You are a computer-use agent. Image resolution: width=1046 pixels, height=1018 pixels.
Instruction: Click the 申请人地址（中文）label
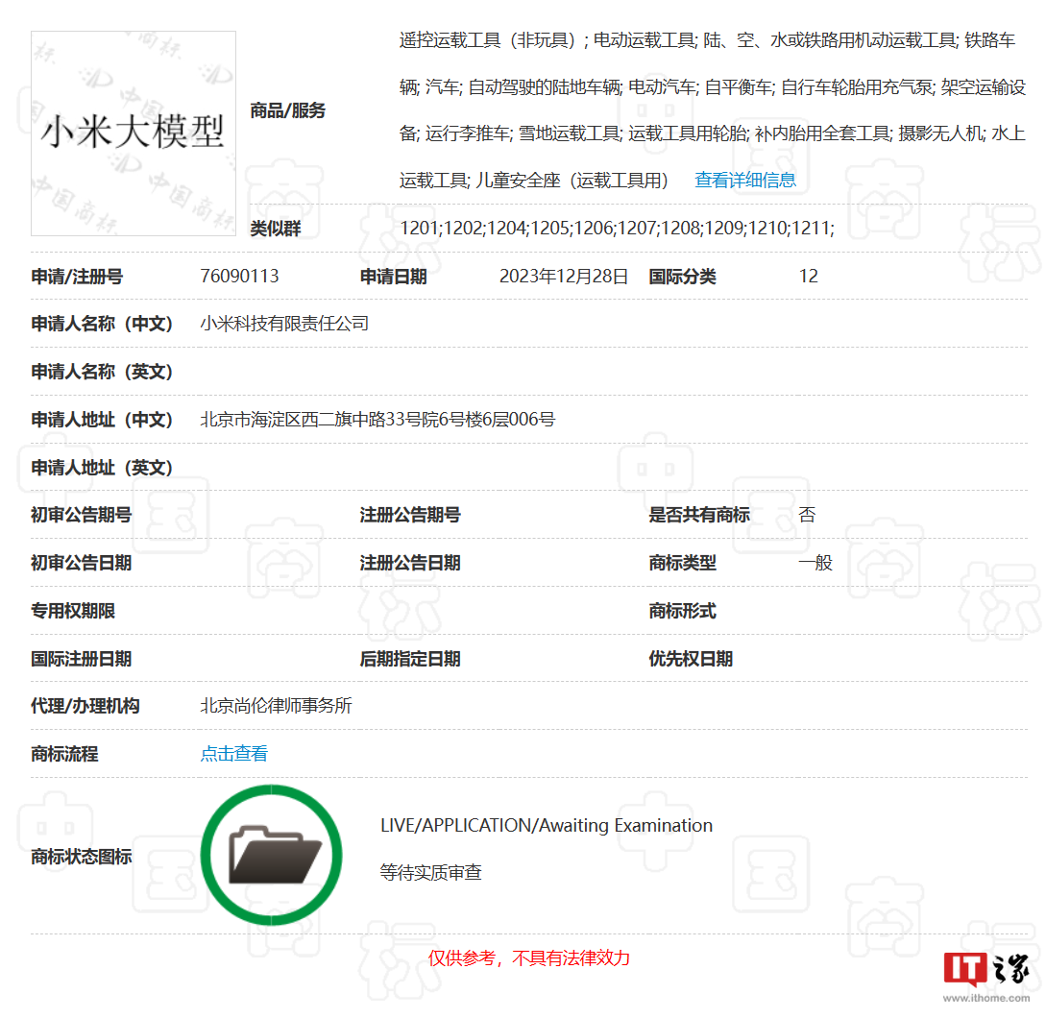pos(102,421)
